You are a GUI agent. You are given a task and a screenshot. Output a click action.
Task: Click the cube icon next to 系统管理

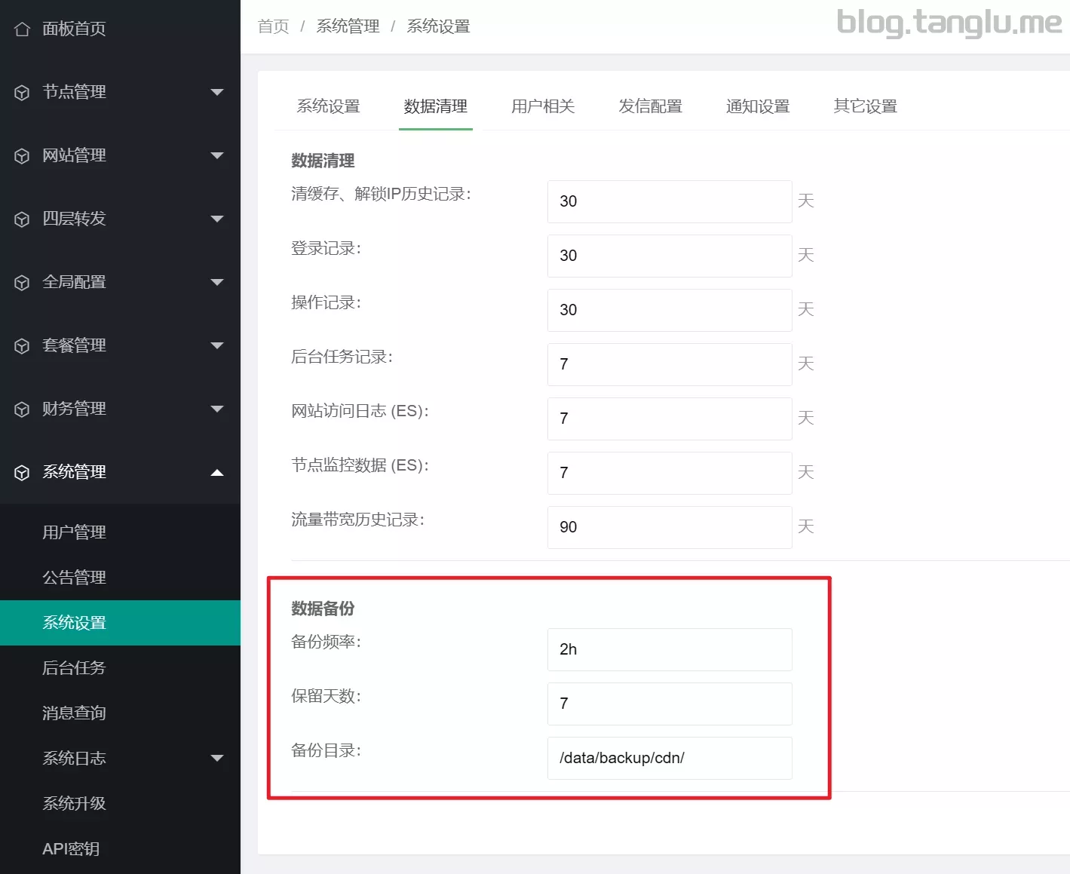click(22, 473)
